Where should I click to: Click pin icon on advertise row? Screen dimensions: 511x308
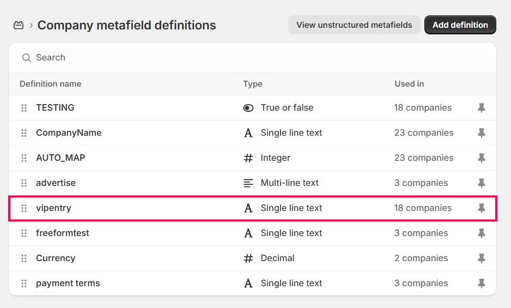[x=482, y=183]
